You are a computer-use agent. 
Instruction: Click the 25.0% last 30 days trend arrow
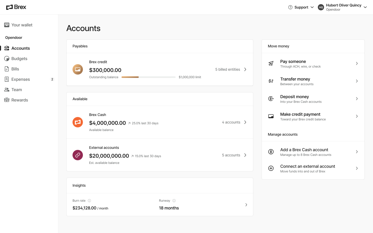(129, 123)
